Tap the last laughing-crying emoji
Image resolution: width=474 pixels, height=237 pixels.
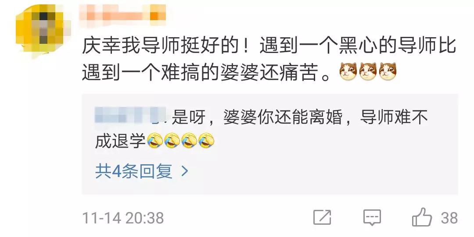pos(206,141)
